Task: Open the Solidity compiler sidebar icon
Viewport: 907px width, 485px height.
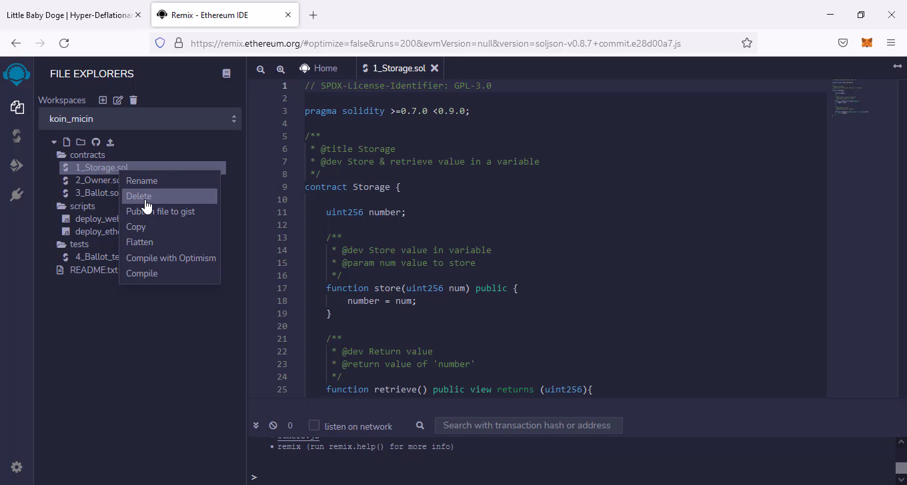Action: coord(17,136)
